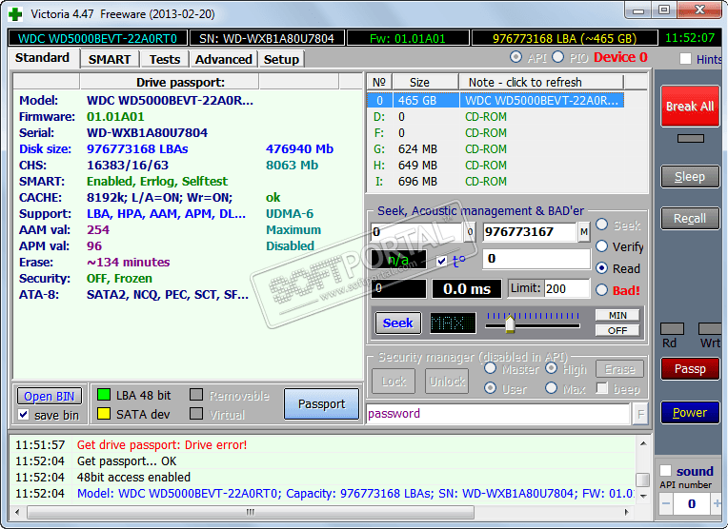Click the Recall button
728x529 pixels.
coord(690,219)
